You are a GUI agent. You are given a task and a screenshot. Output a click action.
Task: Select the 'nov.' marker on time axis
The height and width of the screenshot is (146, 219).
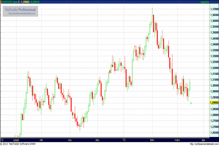point(69,140)
